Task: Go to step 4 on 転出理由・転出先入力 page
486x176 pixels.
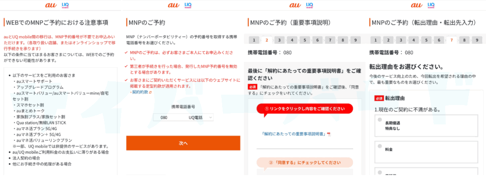Action: click(413, 40)
